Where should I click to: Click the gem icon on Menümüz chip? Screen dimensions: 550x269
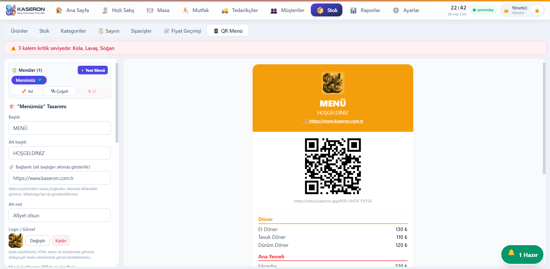[40, 80]
